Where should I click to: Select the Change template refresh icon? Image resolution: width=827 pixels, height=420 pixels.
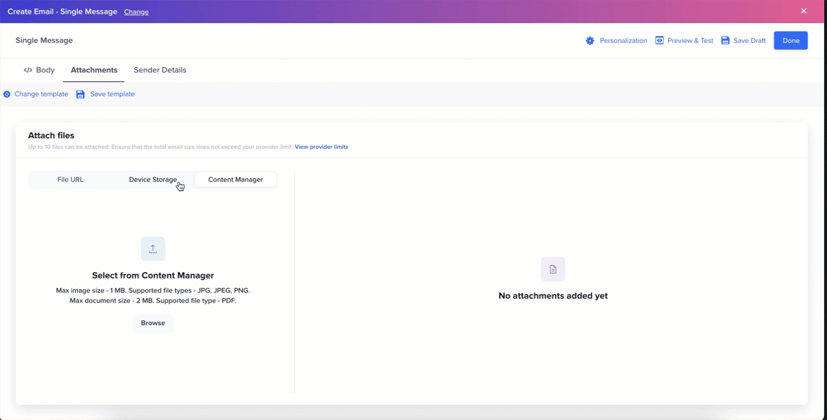[x=6, y=94]
